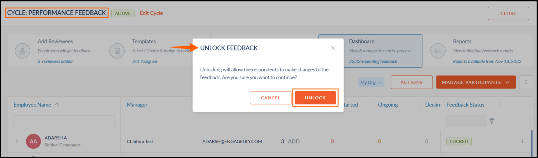
Task: Close the Unlock Feedback dialog with X
Action: point(333,48)
